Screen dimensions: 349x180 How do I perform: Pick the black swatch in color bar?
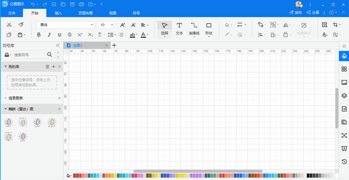click(308, 176)
